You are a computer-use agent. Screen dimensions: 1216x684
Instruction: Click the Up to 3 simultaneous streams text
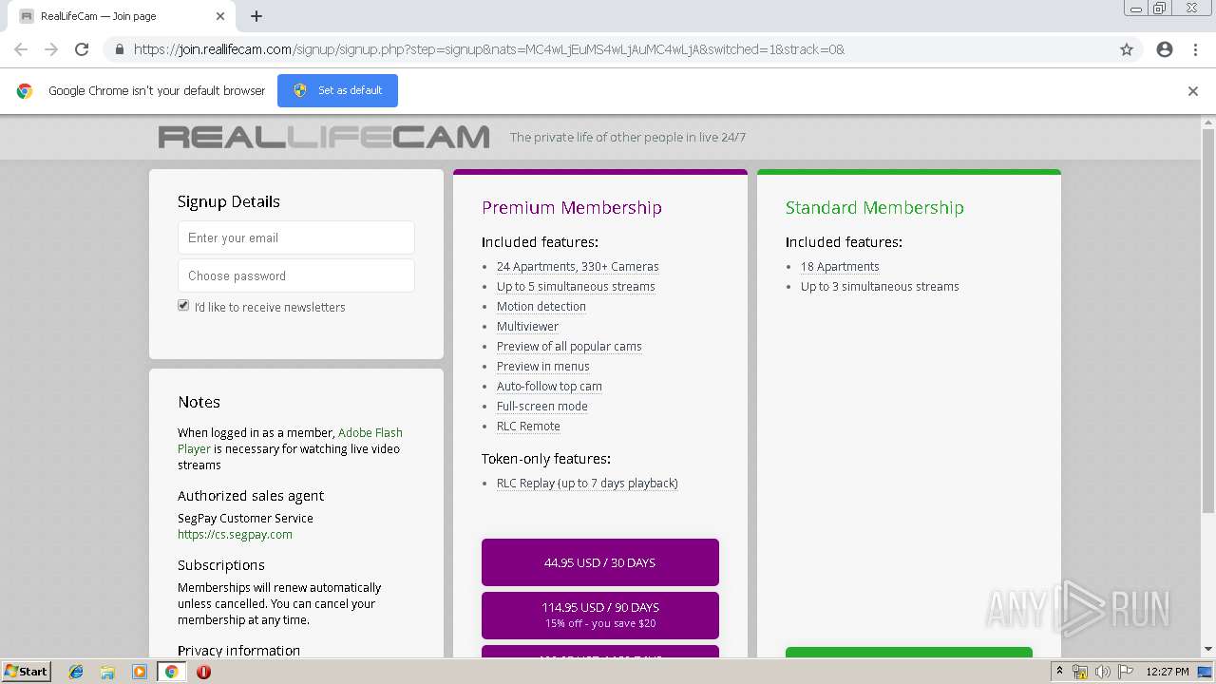point(880,286)
